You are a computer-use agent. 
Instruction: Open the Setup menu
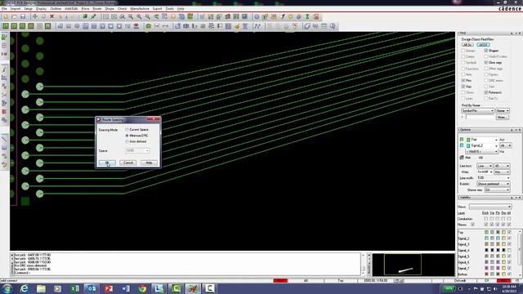29,9
